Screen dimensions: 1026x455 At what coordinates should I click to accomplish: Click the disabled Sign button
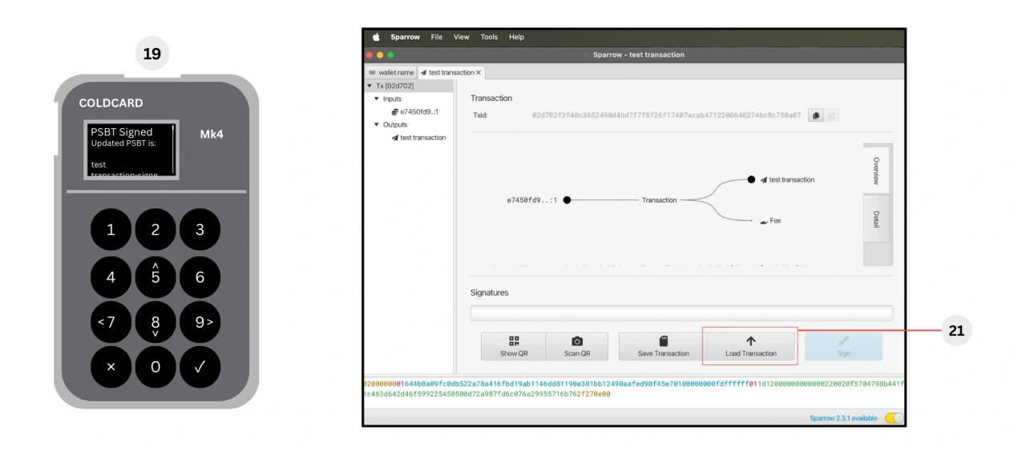click(x=843, y=346)
